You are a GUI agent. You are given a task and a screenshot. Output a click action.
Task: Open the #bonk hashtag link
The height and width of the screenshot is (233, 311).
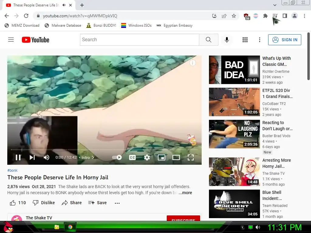pos(12,171)
